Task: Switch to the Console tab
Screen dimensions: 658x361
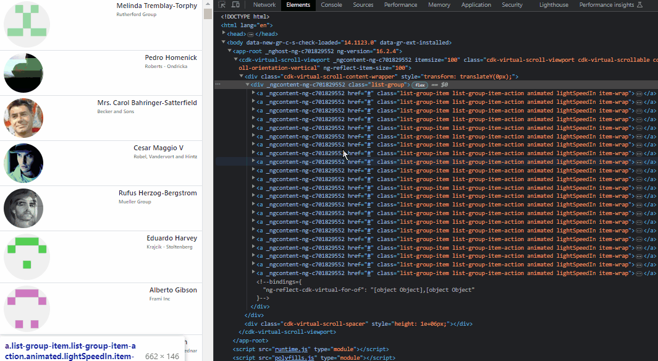Action: pyautogui.click(x=331, y=5)
